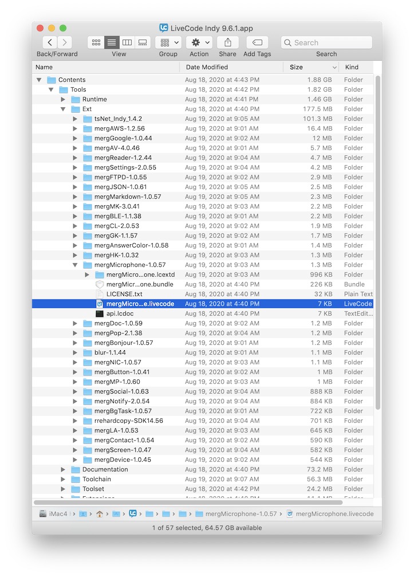Select the mergBonjour-1.0.57 row
Viewport: 414px width, 577px height.
203,343
